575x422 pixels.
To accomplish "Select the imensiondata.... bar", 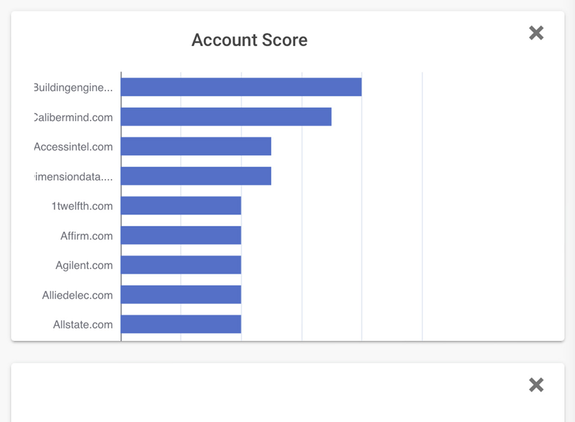I will pos(196,176).
